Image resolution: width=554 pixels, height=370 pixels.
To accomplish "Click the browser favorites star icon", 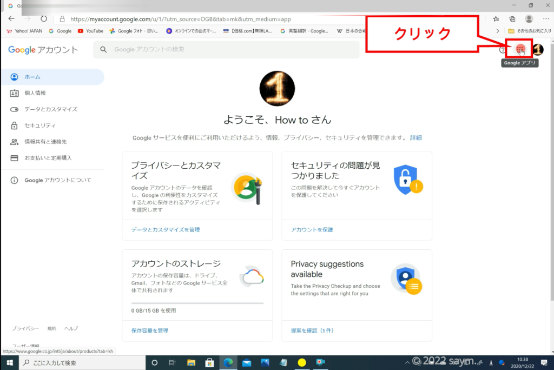I will (x=495, y=18).
